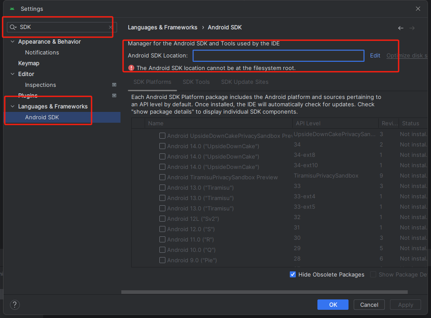
Task: Uncheck Hide Obsolete Packages
Action: pos(293,274)
